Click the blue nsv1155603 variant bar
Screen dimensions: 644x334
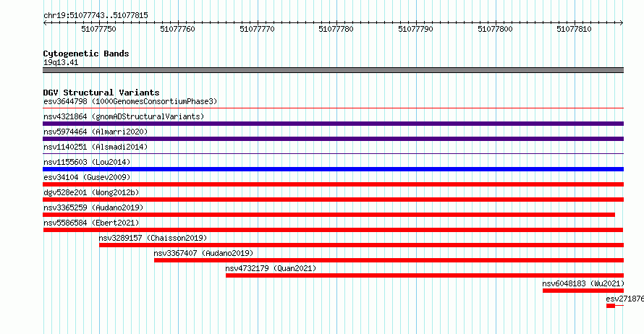point(333,169)
